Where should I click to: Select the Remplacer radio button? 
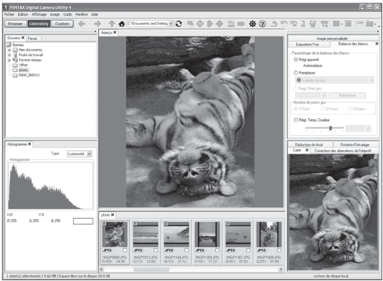(296, 73)
